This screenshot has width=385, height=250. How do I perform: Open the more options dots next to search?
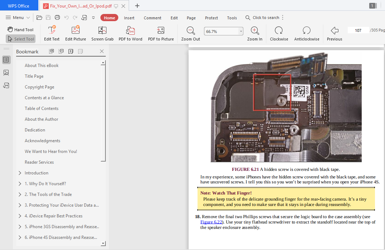point(282,18)
